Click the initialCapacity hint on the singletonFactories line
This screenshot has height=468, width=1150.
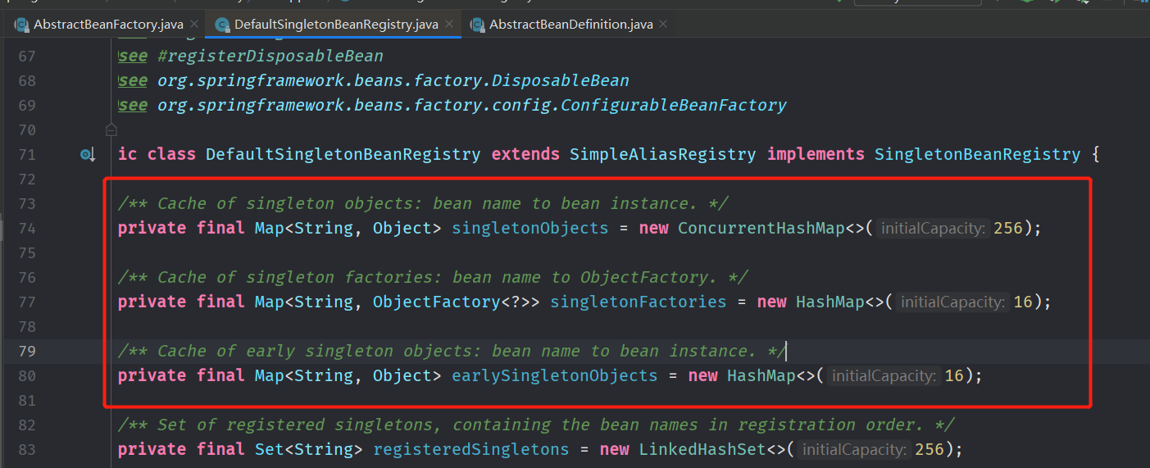952,302
